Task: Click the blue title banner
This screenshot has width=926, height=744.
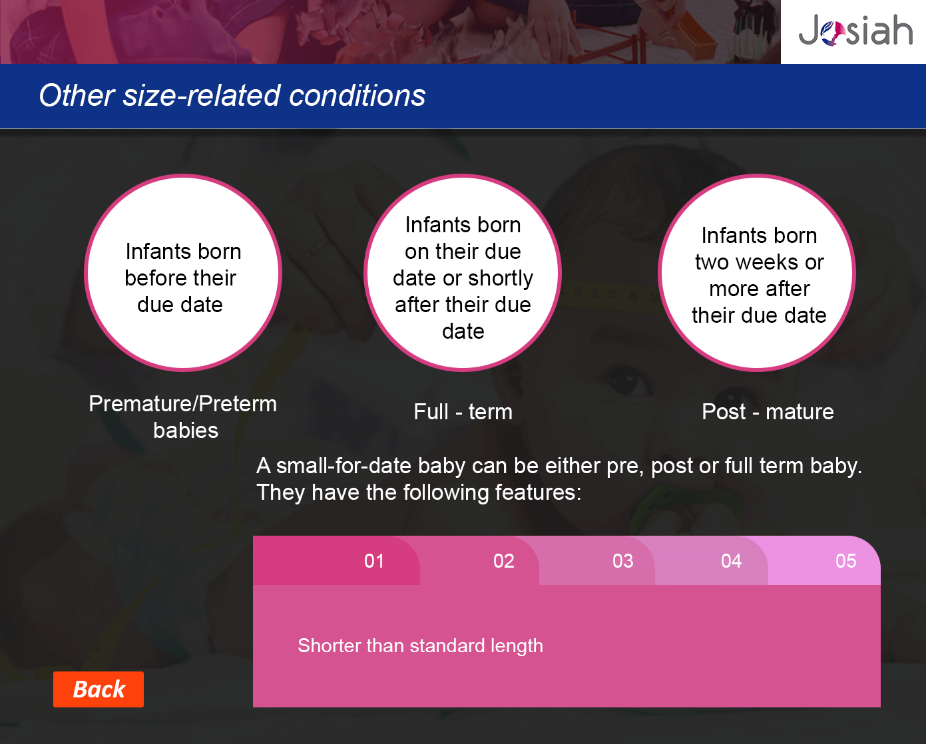Action: coord(463,96)
